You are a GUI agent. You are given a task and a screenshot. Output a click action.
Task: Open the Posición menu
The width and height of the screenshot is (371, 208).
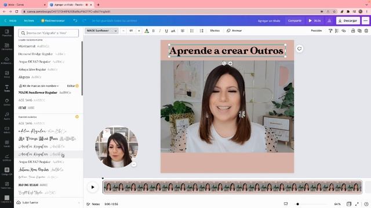[317, 31]
